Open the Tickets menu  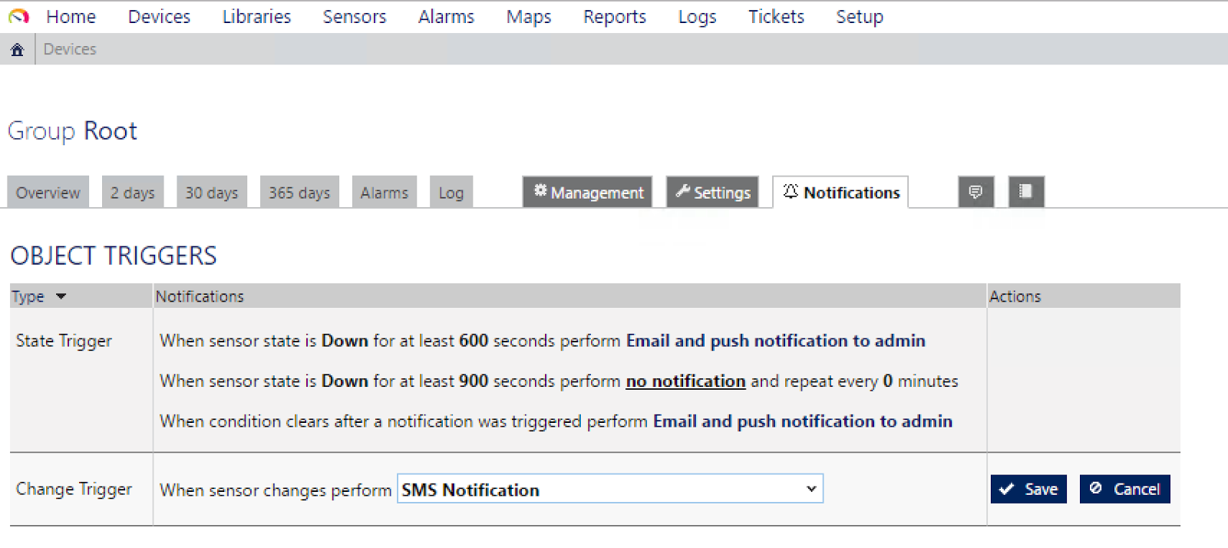coord(776,17)
